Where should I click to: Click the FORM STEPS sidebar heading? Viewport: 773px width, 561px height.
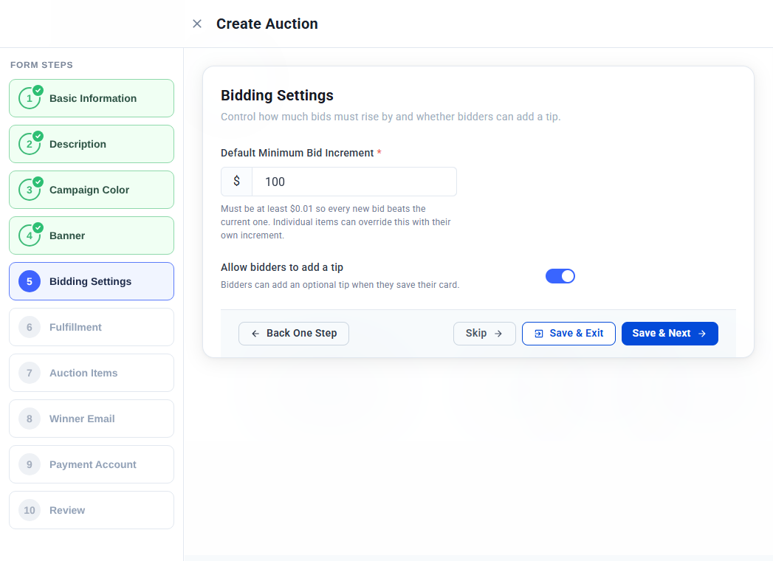click(x=41, y=65)
